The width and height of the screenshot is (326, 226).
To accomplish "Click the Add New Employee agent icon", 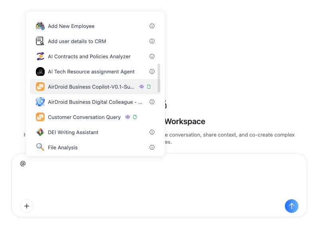I will 40,26.
